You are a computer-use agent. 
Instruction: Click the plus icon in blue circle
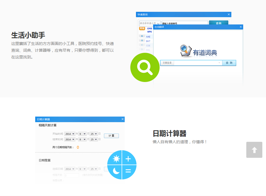pos(128,159)
